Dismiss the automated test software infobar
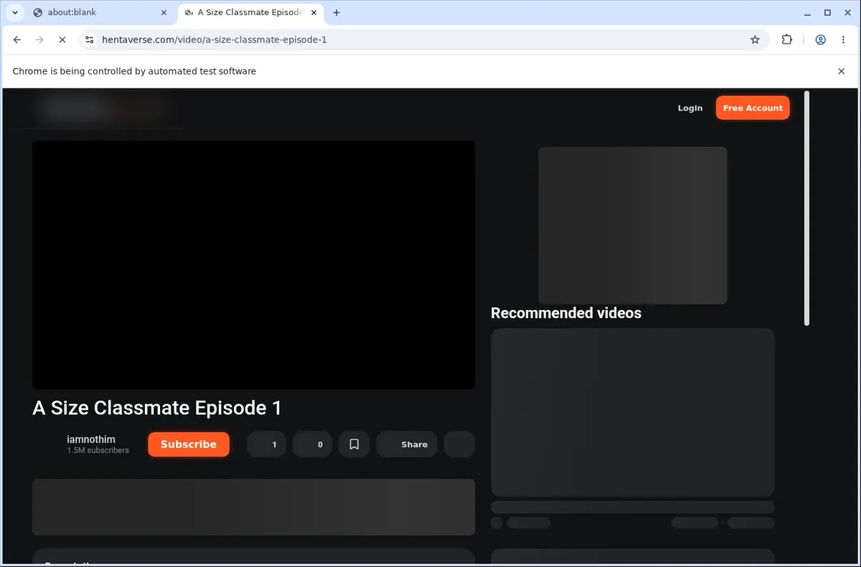861x567 pixels. [842, 71]
